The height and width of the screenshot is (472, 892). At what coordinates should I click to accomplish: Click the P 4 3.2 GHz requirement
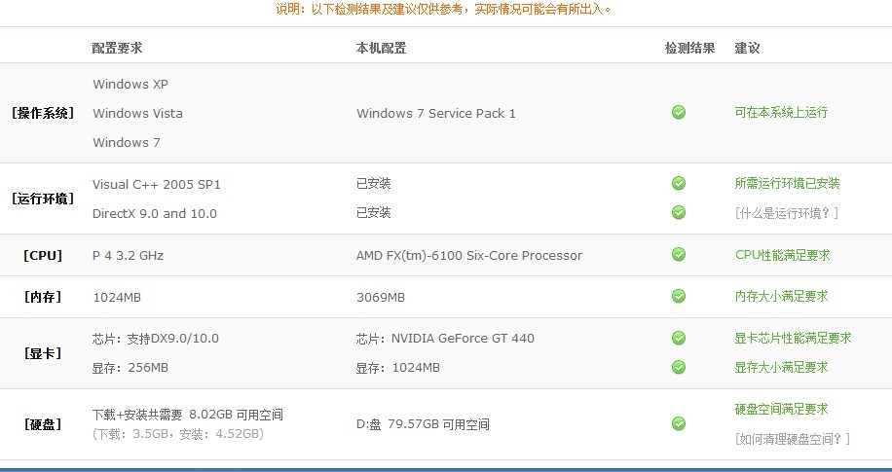128,255
